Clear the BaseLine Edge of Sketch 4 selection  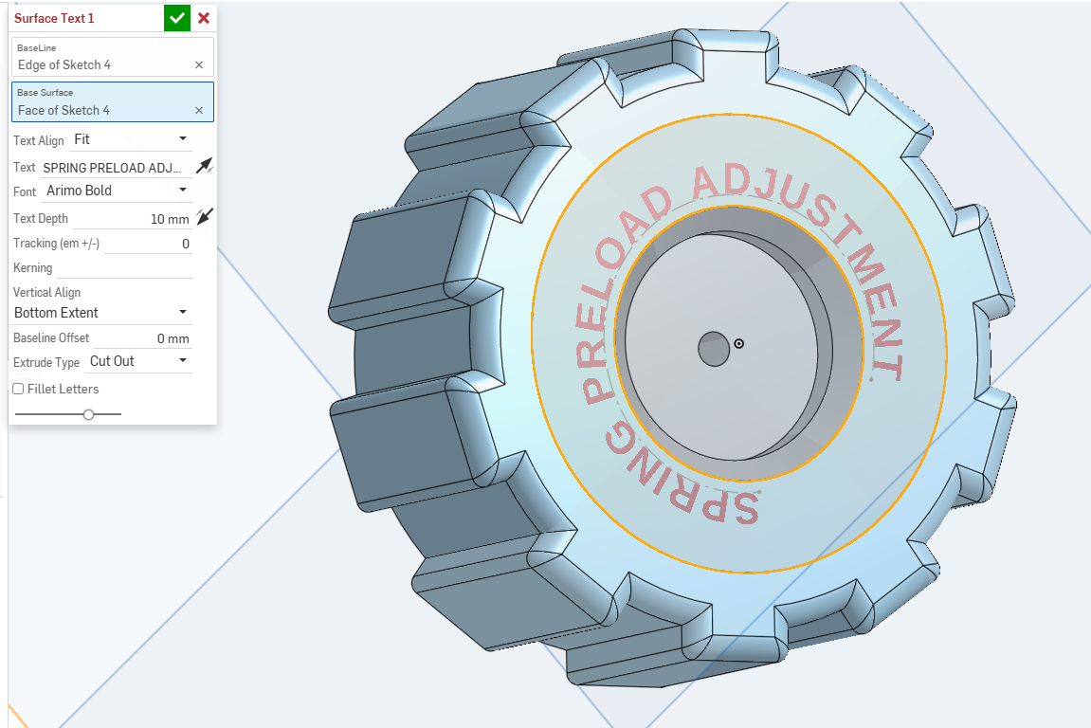point(199,64)
